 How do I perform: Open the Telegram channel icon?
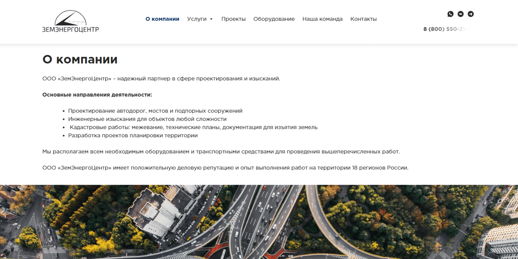[x=470, y=14]
